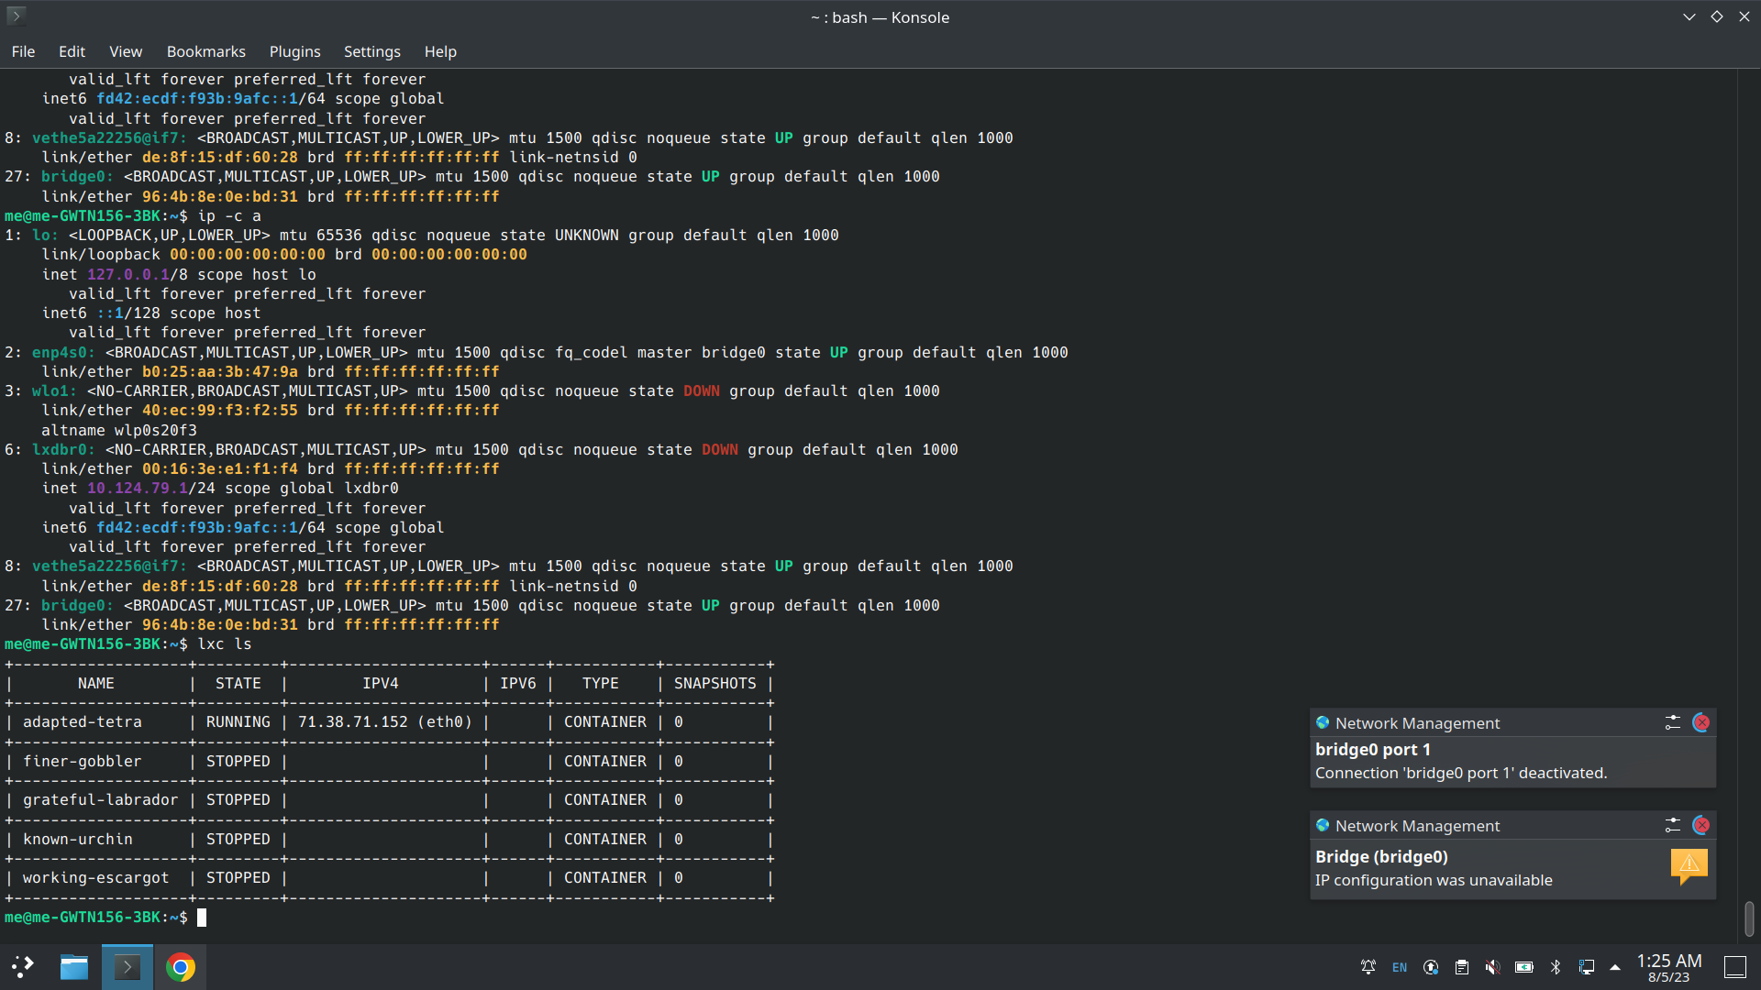Viewport: 1761px width, 990px height.
Task: Open the Plugins menu
Action: (294, 51)
